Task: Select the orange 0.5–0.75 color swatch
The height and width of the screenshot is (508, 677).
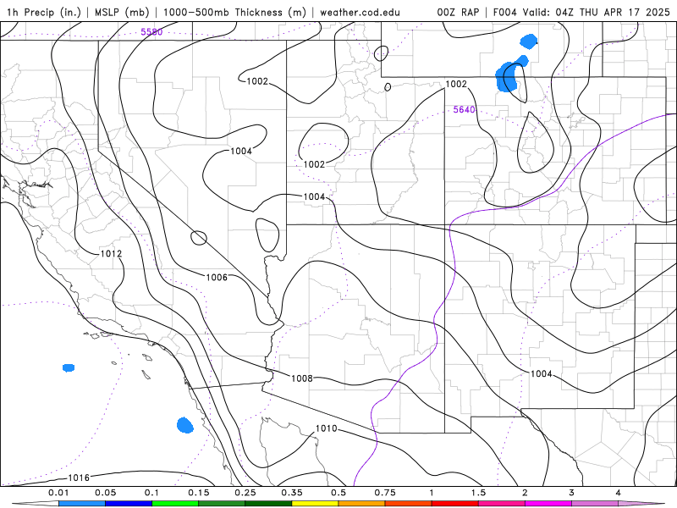Action: pyautogui.click(x=362, y=504)
